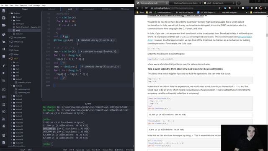Open documentation pane via info icon
268x151 pixels.
4,112
